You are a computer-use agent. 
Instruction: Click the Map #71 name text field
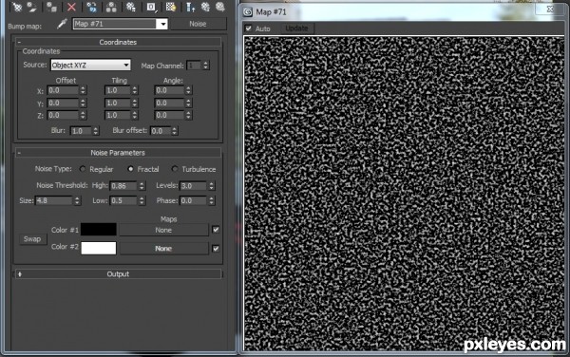coord(115,24)
